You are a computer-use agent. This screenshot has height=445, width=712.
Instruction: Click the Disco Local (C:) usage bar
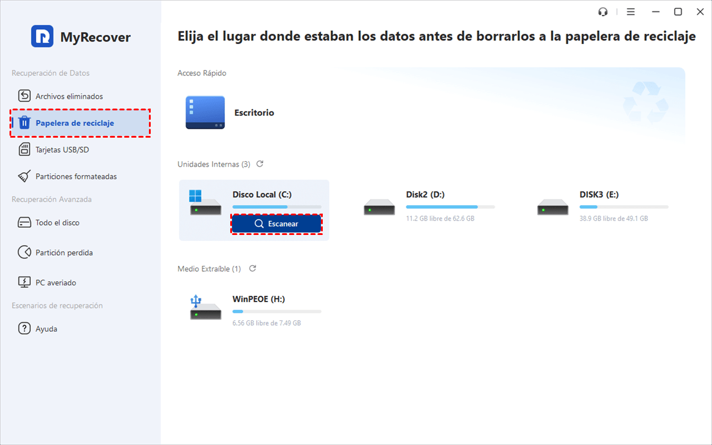[276, 207]
